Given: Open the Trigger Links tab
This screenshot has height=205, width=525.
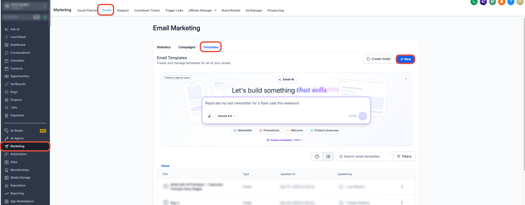Looking at the screenshot, I should click(174, 10).
